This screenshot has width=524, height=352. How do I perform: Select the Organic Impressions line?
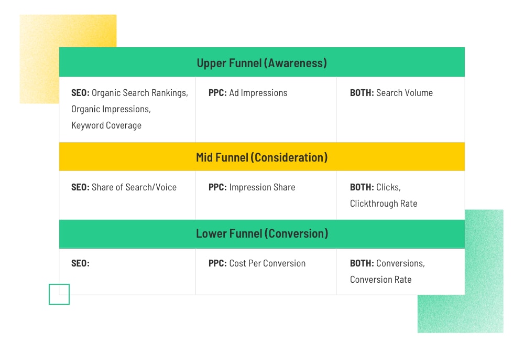coord(111,109)
